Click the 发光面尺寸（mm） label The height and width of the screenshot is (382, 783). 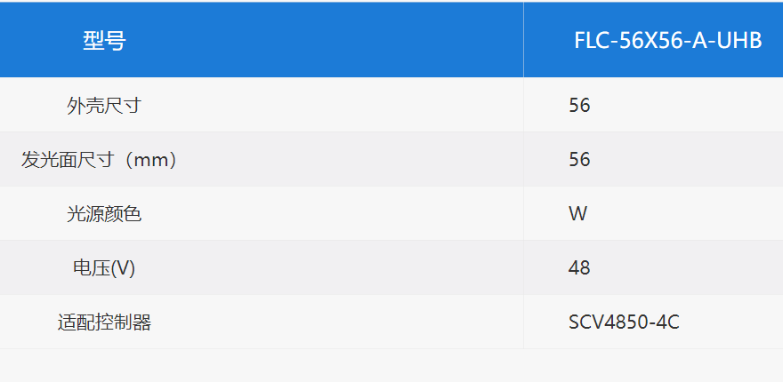click(x=100, y=160)
